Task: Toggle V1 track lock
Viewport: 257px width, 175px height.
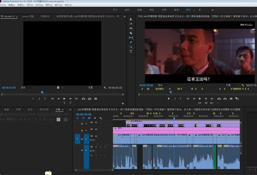Action: (x=82, y=139)
